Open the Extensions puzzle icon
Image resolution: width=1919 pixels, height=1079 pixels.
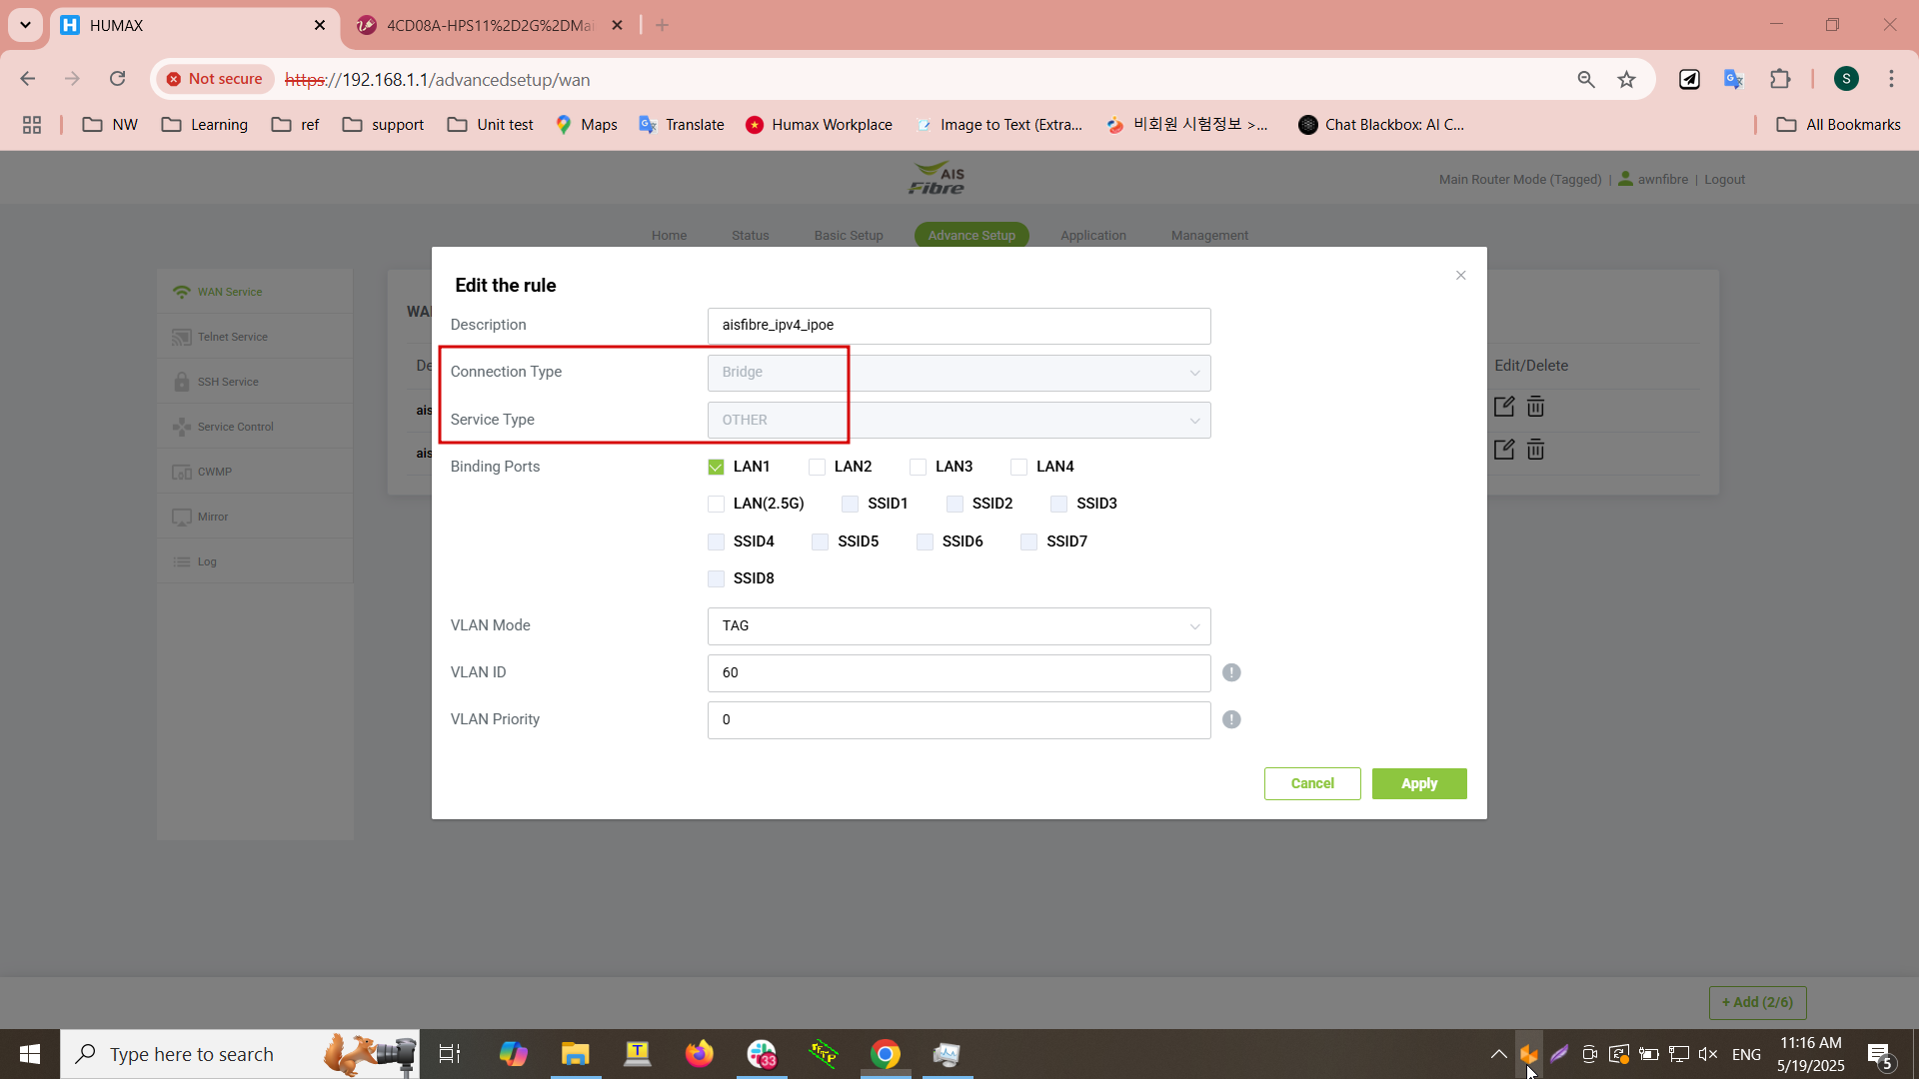pyautogui.click(x=1780, y=79)
